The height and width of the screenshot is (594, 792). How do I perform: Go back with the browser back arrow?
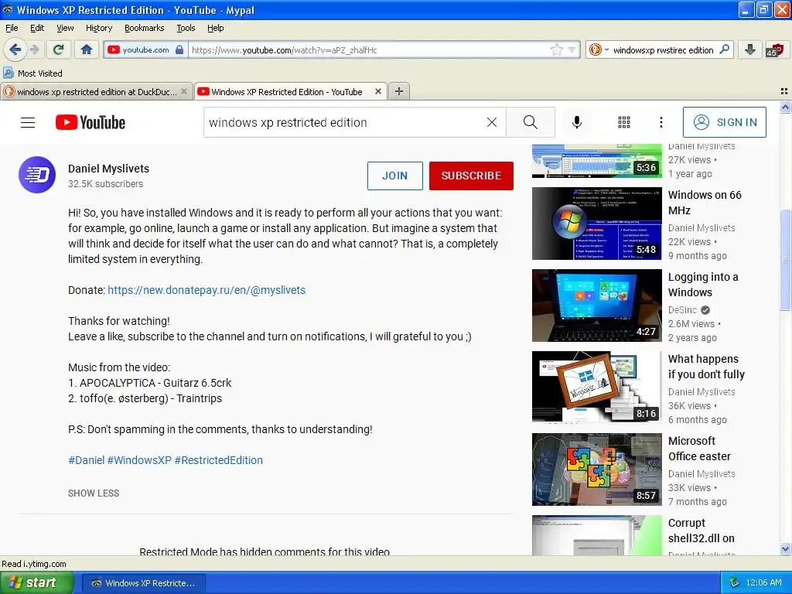pyautogui.click(x=15, y=49)
